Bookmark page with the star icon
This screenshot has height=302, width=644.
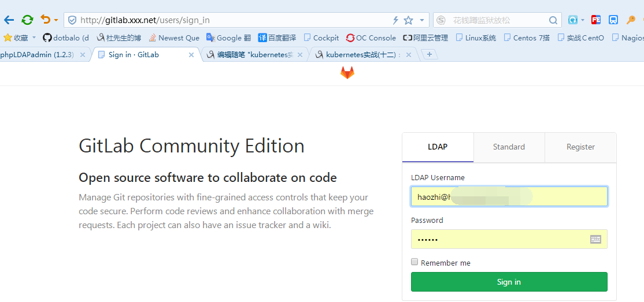point(408,20)
